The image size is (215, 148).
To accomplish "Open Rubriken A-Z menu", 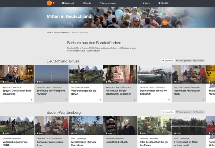I will pos(68,3).
